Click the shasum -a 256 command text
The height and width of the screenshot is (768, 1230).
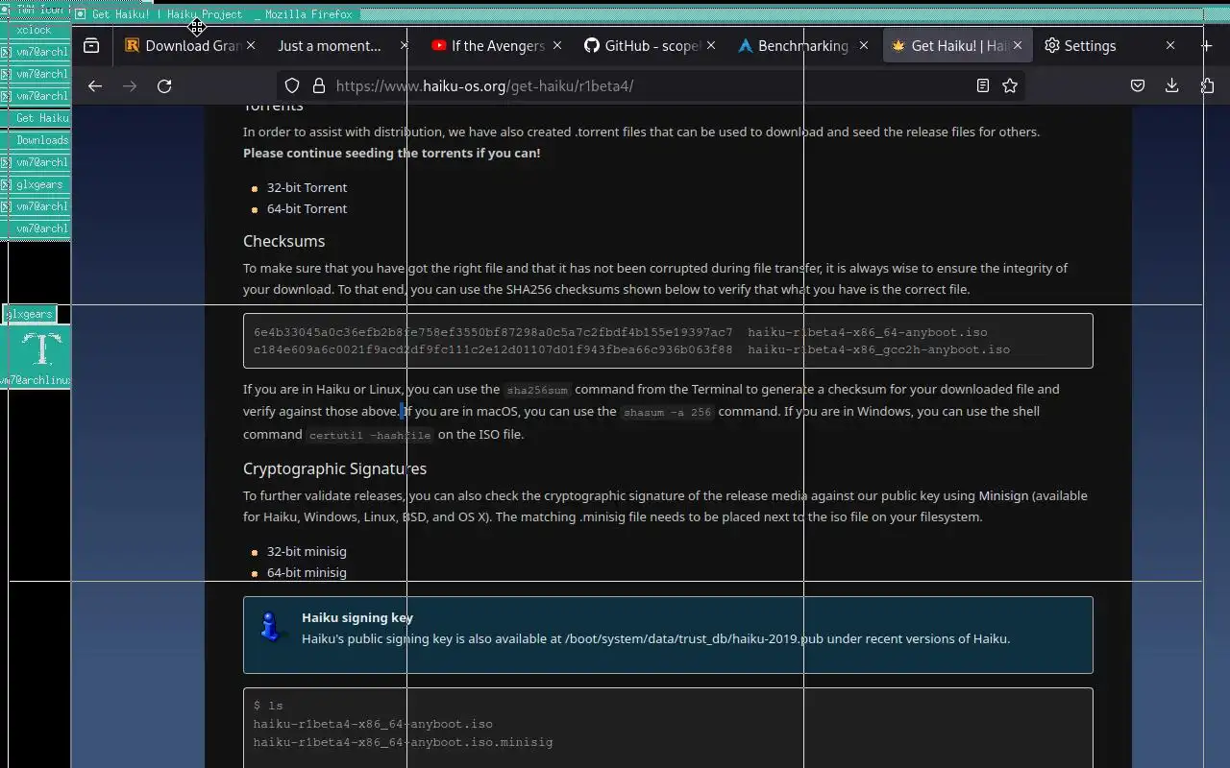click(x=668, y=413)
